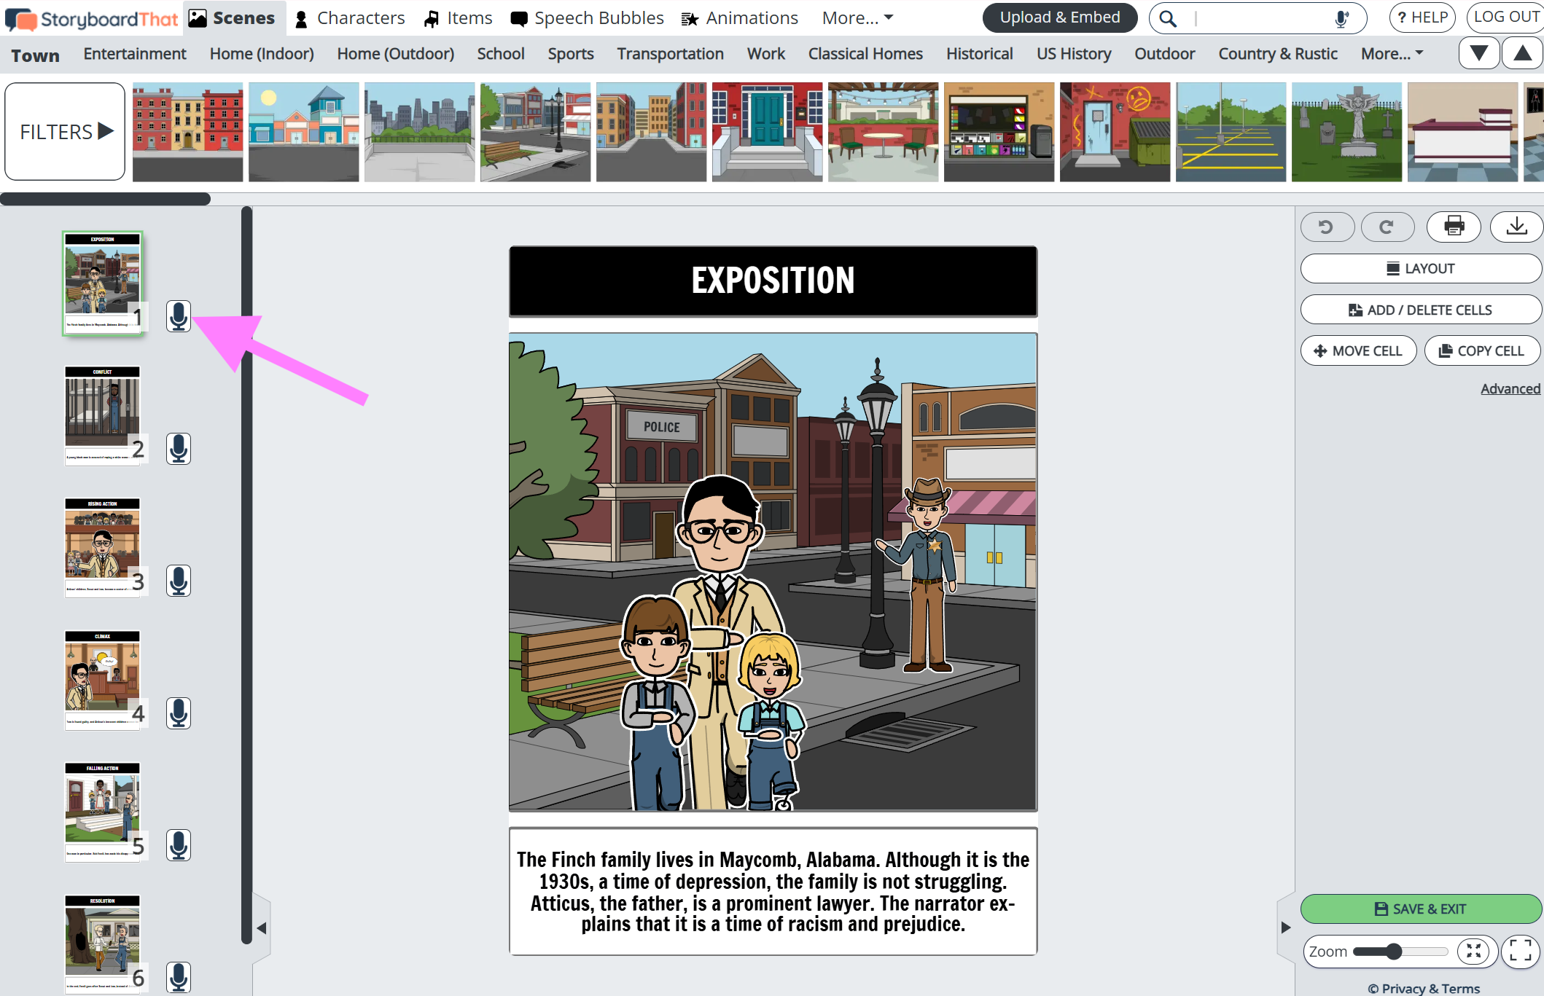Image resolution: width=1544 pixels, height=996 pixels.
Task: Collapse right side panel with arrow
Action: tap(1286, 928)
